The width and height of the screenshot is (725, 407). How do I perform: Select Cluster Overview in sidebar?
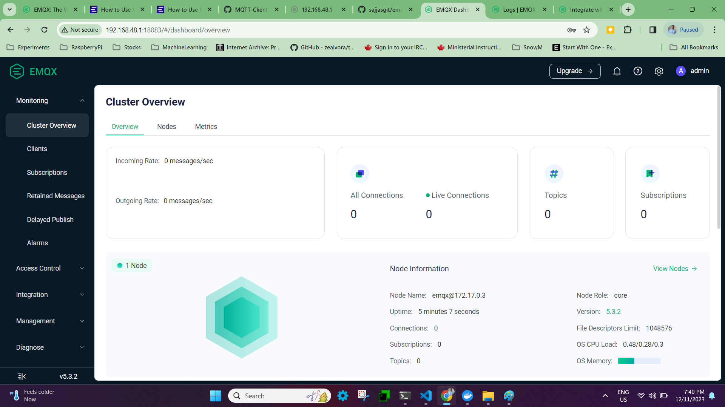coord(47,125)
